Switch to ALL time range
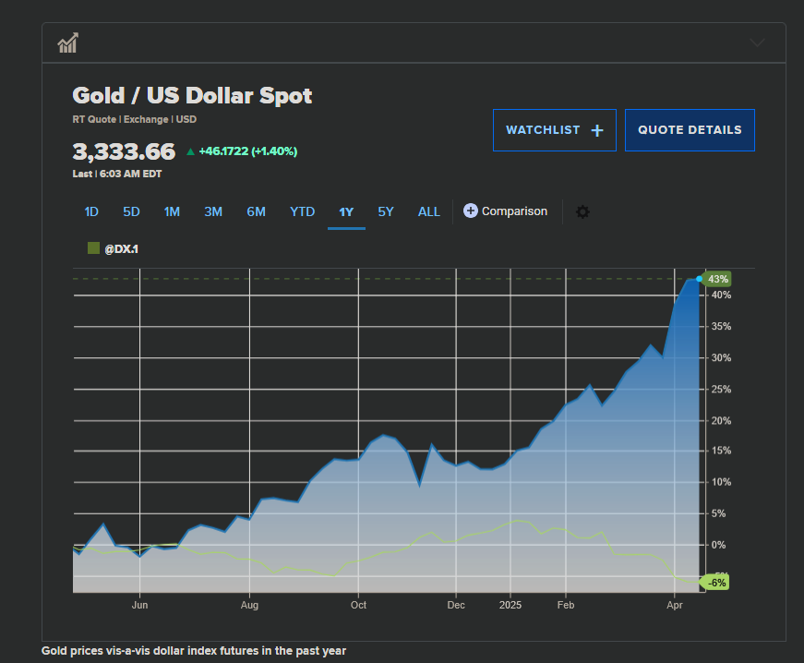The width and height of the screenshot is (804, 663). [429, 211]
